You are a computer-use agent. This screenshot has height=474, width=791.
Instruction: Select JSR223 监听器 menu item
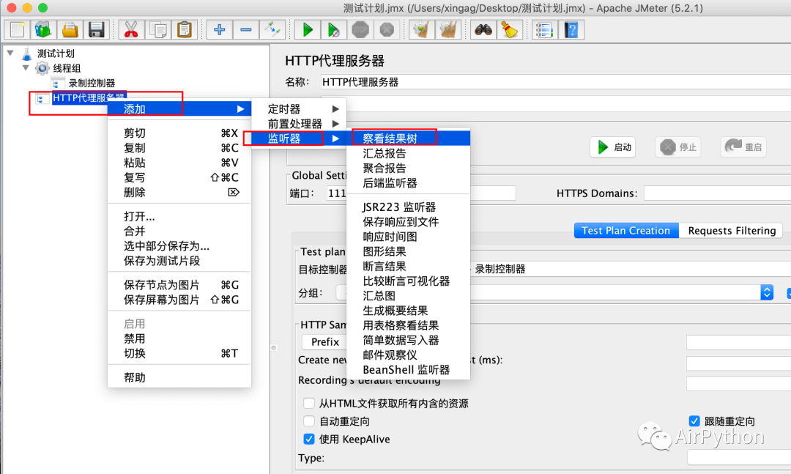[409, 207]
